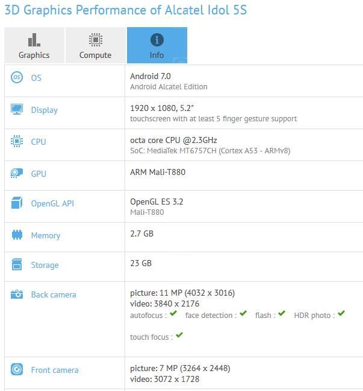Click the 'touch focus :' label
Screen dimensions: 363x391
pos(152,337)
